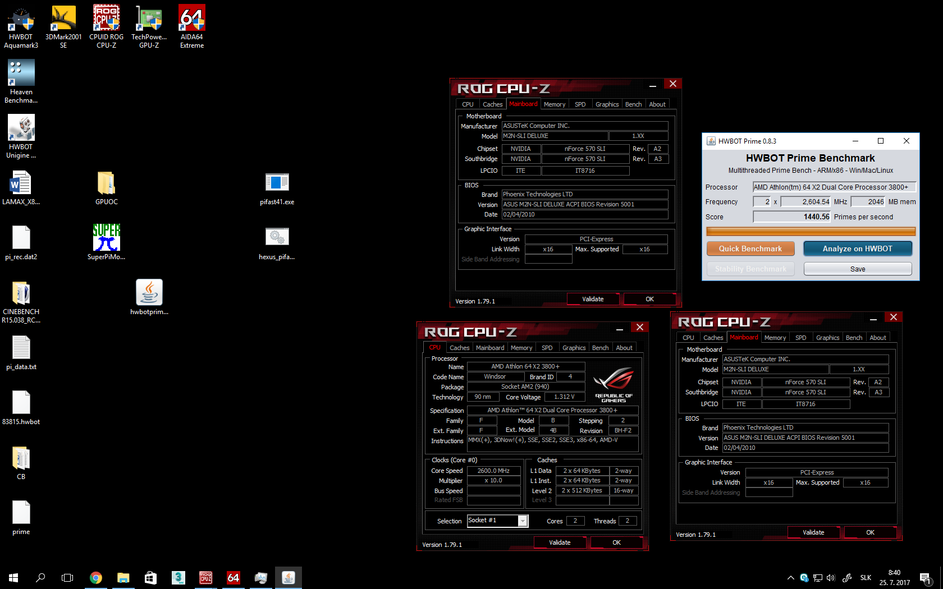This screenshot has height=589, width=943.
Task: Open Microsoft Store from the taskbar
Action: (151, 578)
